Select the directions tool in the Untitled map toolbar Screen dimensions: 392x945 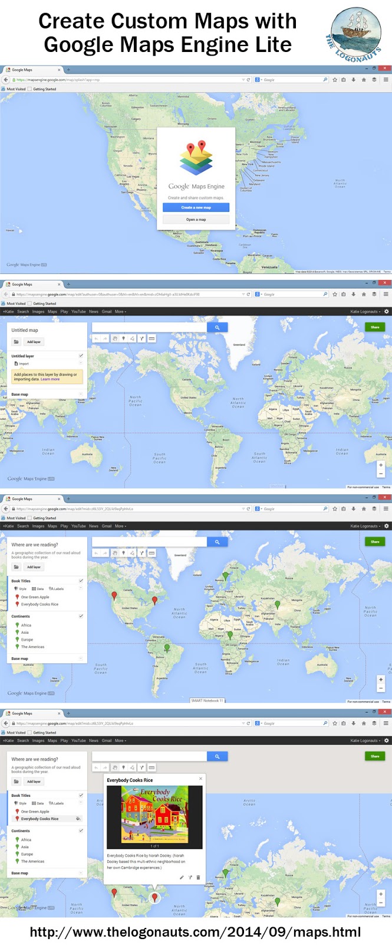142,338
